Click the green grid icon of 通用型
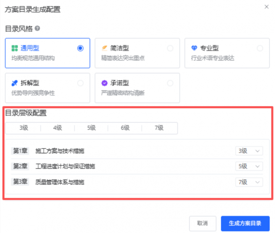 tap(14, 48)
